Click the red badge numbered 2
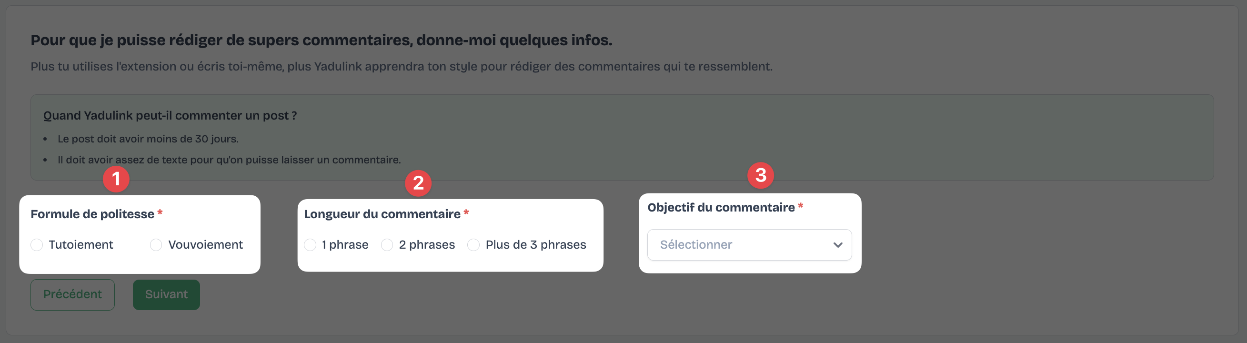 point(418,183)
